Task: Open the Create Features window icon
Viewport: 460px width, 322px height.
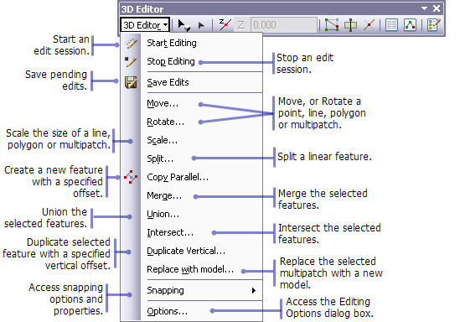Action: pos(434,25)
